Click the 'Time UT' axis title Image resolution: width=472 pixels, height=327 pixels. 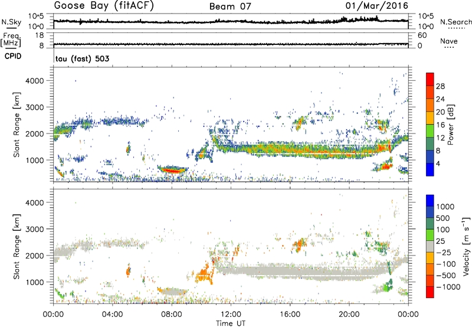pyautogui.click(x=231, y=323)
